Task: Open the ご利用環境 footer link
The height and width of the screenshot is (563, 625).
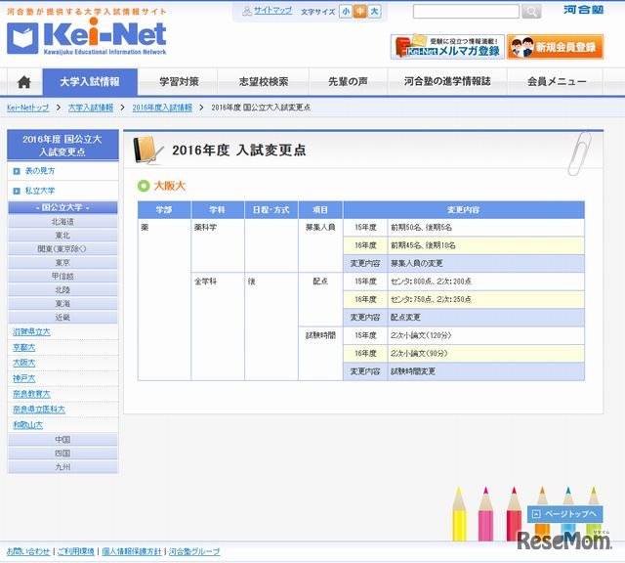Action: tap(76, 551)
